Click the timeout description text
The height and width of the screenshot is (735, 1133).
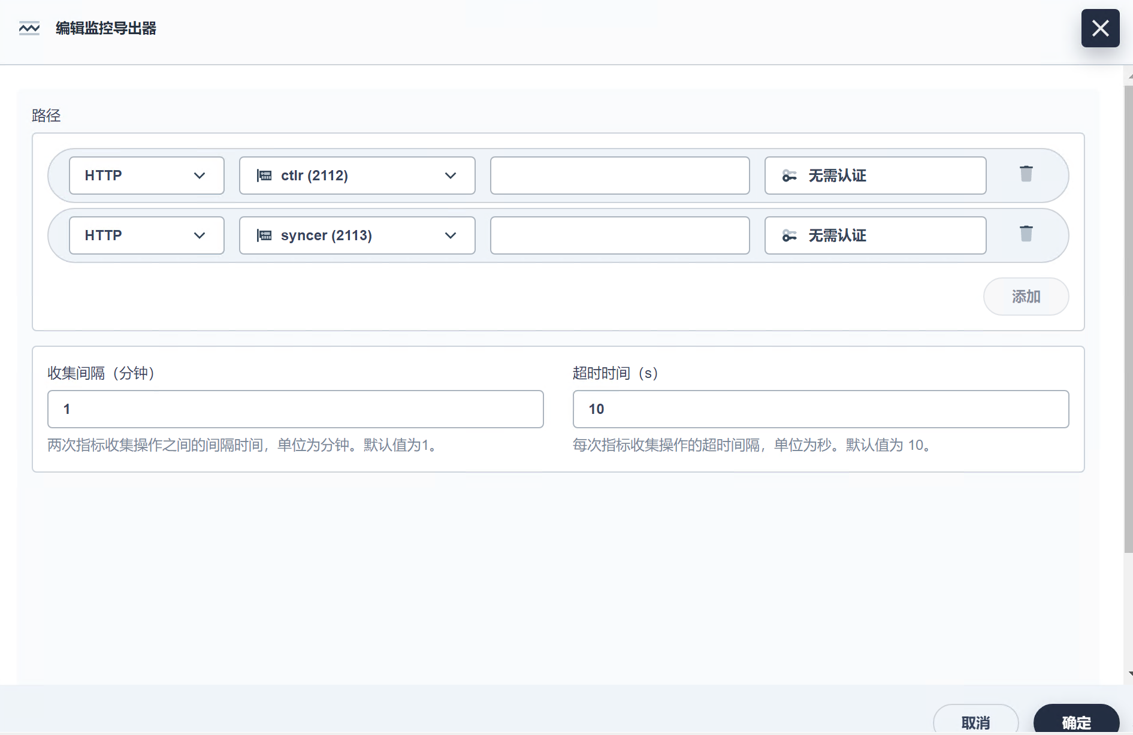pos(751,445)
